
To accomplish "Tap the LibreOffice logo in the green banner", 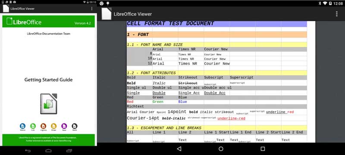I will click(24, 22).
